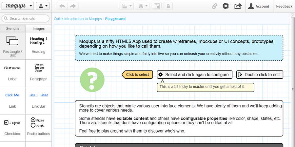Select the white Stencils description box

click(x=179, y=118)
